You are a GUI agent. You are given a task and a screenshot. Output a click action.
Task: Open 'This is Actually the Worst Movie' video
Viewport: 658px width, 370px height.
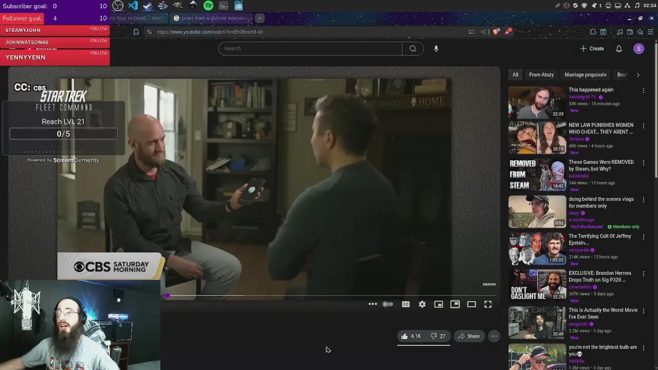click(537, 322)
